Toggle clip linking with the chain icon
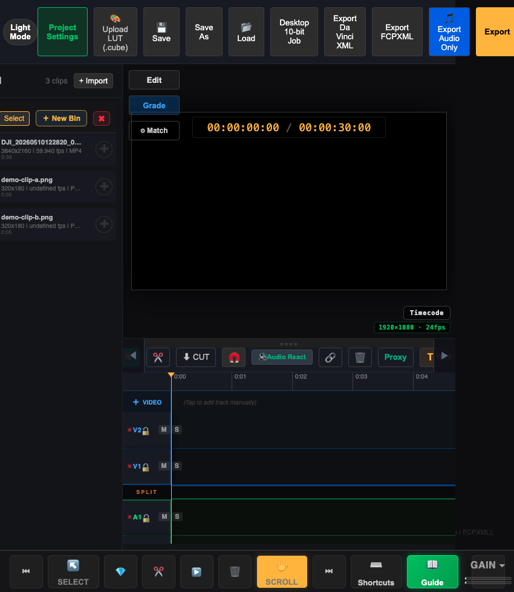The image size is (514, 592). 330,357
